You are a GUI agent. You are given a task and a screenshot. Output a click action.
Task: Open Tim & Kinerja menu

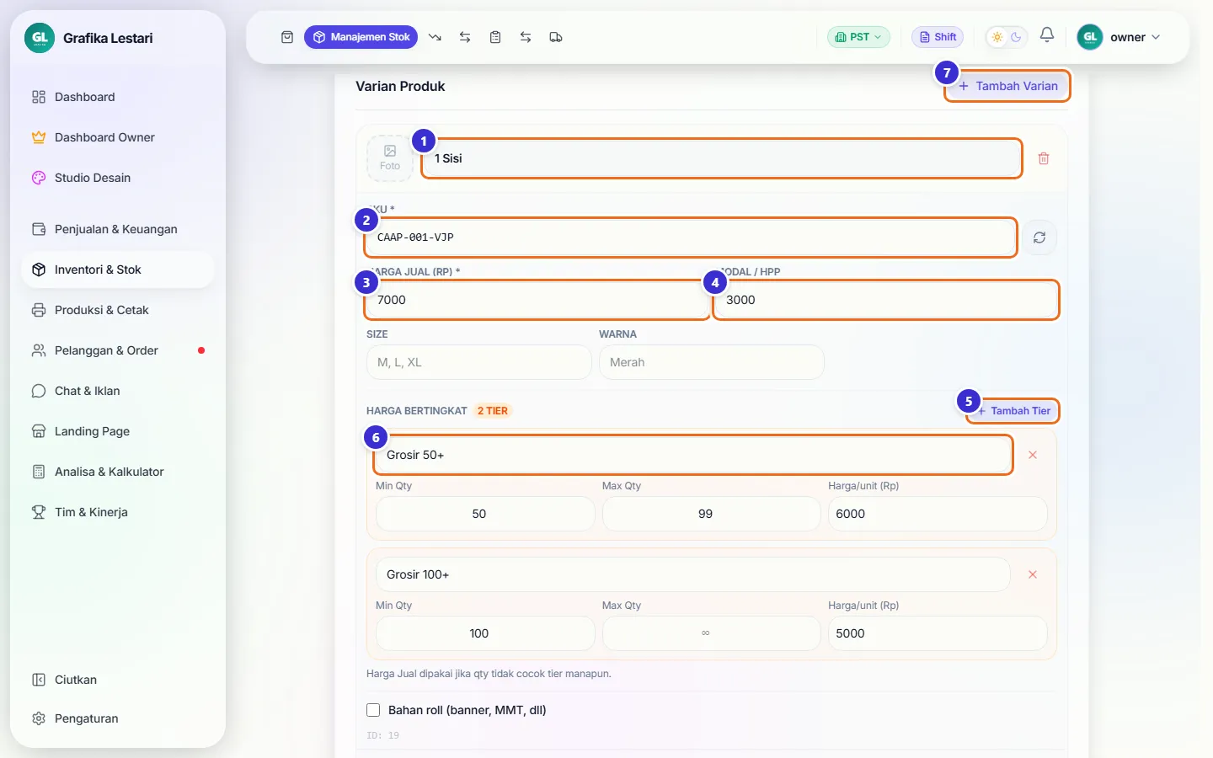(x=118, y=512)
